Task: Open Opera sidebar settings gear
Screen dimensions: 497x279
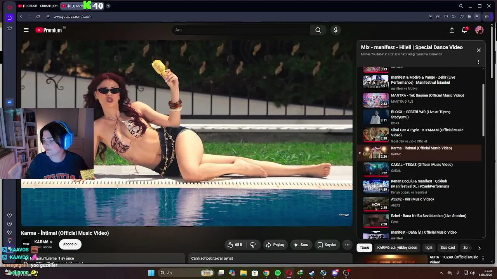Action: point(10,232)
